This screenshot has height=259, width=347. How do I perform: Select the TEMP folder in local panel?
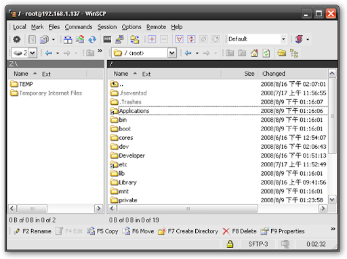point(22,84)
